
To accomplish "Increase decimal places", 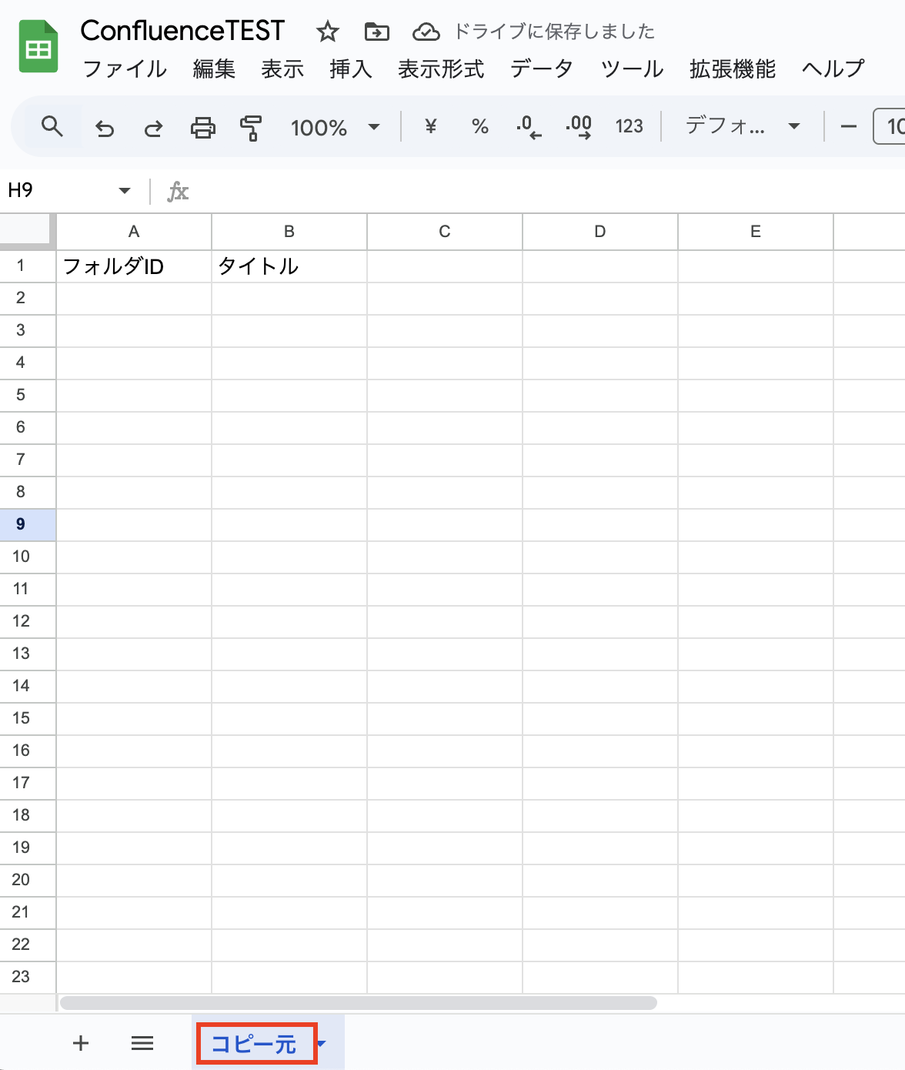I will click(x=579, y=126).
